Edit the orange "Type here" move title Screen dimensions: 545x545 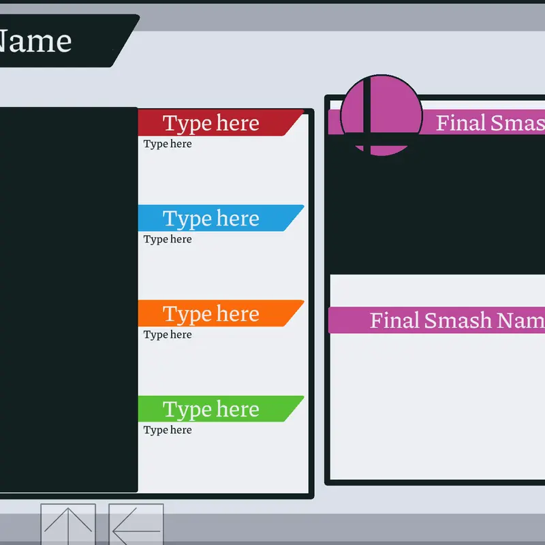(211, 314)
